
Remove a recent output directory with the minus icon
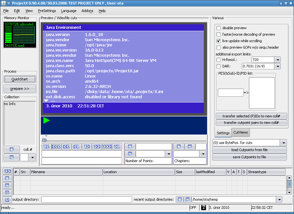(x=188, y=199)
